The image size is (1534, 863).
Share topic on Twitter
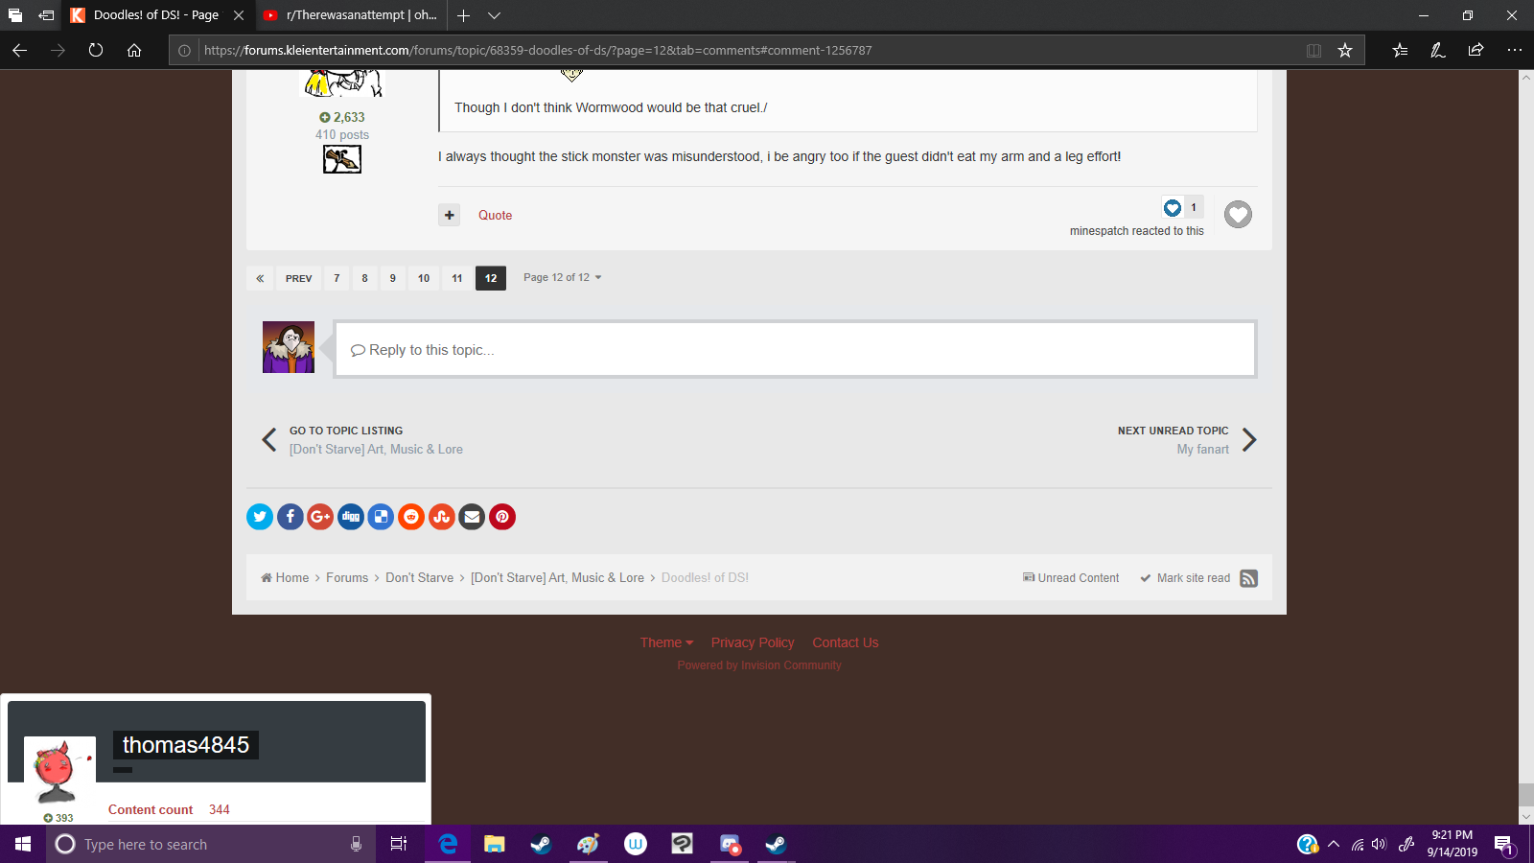tap(260, 517)
